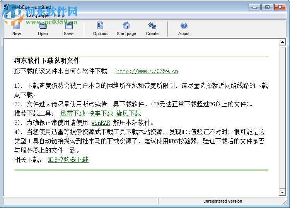Viewport: 290px width, 208px height.
Task: Click the vertical scrollbar track
Action: (282, 117)
